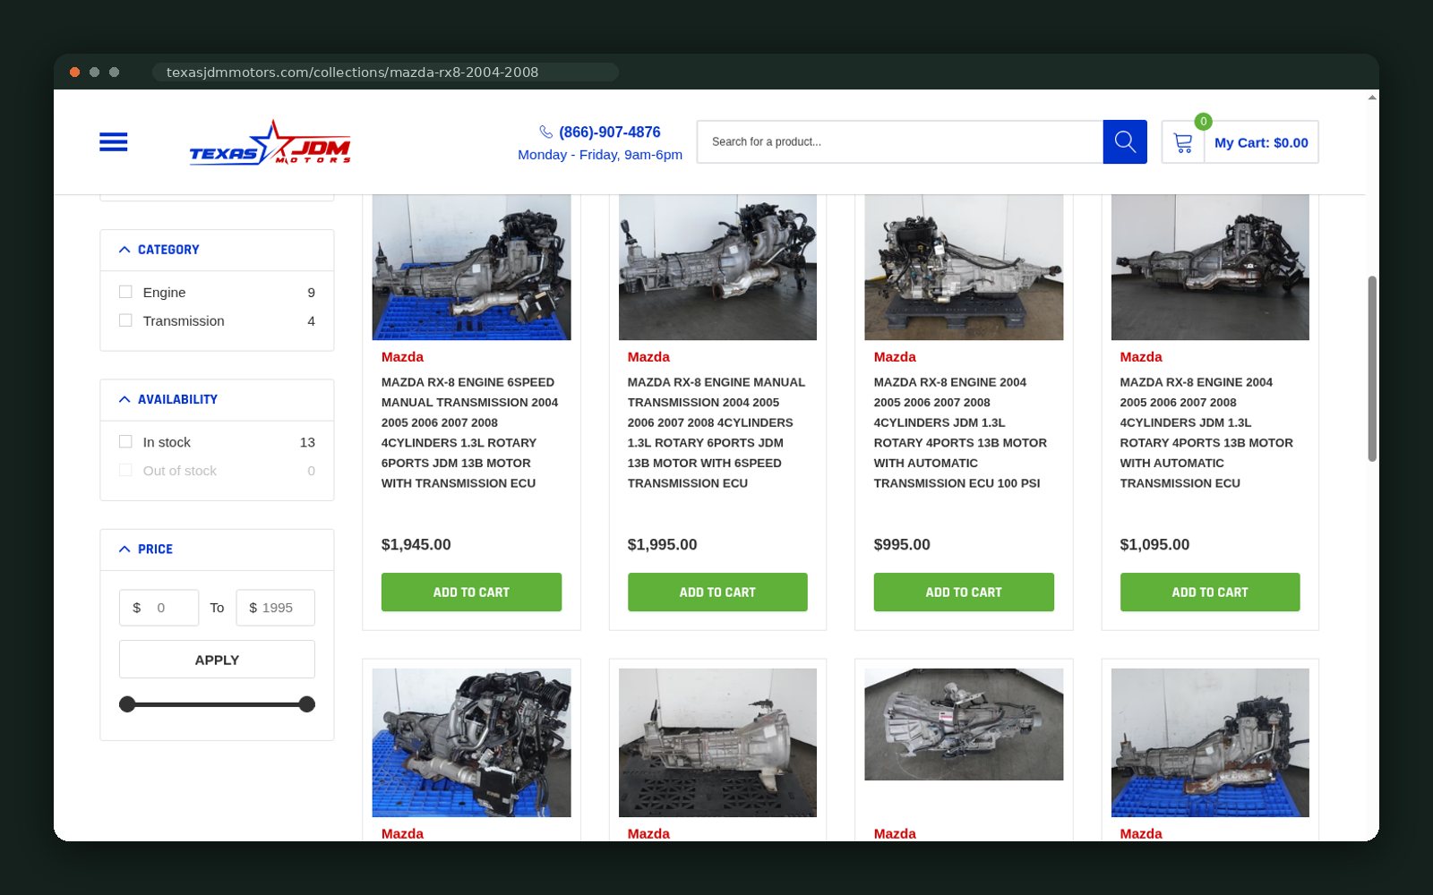Screen dimensions: 1433x895
Task: Apply the price filter
Action: pos(217,660)
